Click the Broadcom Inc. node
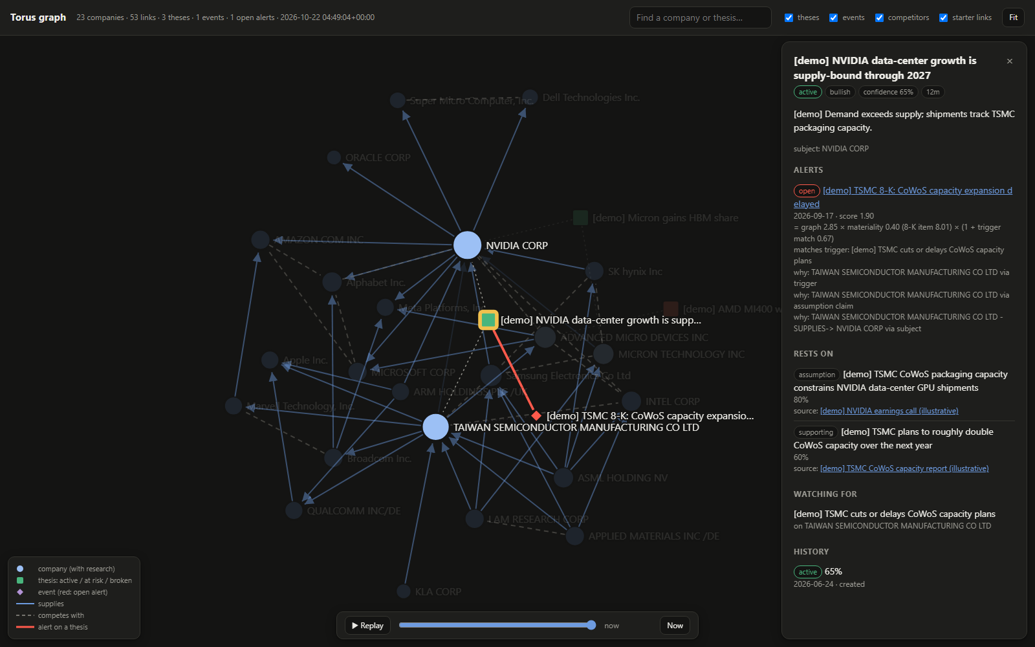 (x=333, y=458)
